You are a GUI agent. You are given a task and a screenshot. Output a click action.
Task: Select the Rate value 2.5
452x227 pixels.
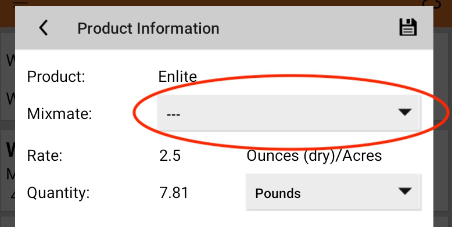(170, 156)
